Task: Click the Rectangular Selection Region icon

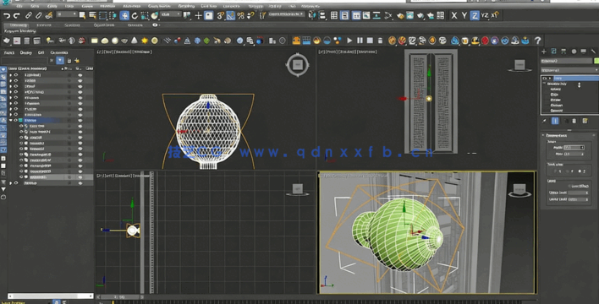Action: (x=102, y=16)
